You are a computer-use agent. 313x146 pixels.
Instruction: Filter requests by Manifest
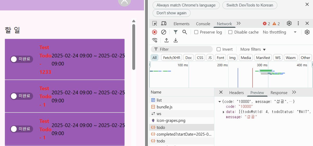tap(263, 58)
